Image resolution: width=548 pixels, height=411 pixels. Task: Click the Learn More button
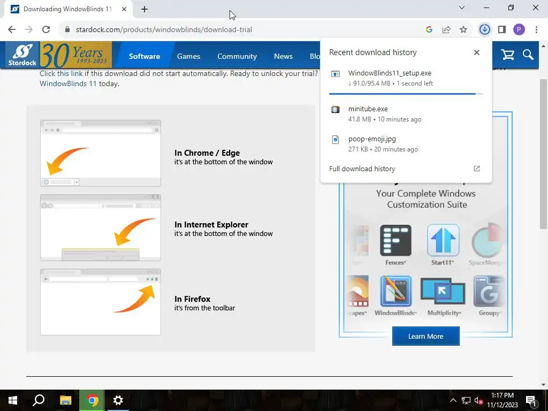[x=425, y=336]
